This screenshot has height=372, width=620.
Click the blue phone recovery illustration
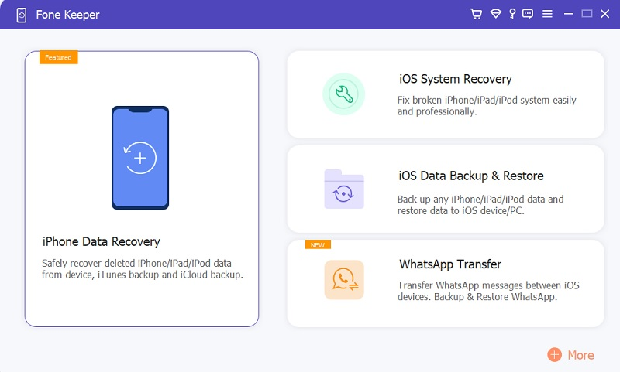(140, 158)
